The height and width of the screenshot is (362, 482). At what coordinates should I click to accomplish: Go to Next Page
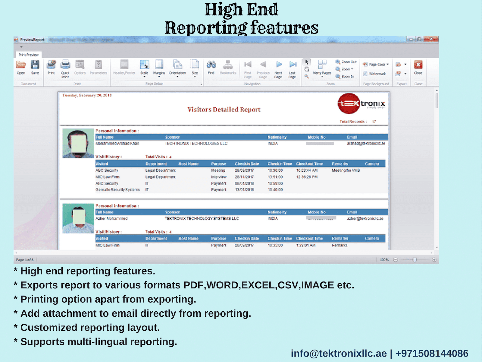tap(279, 65)
